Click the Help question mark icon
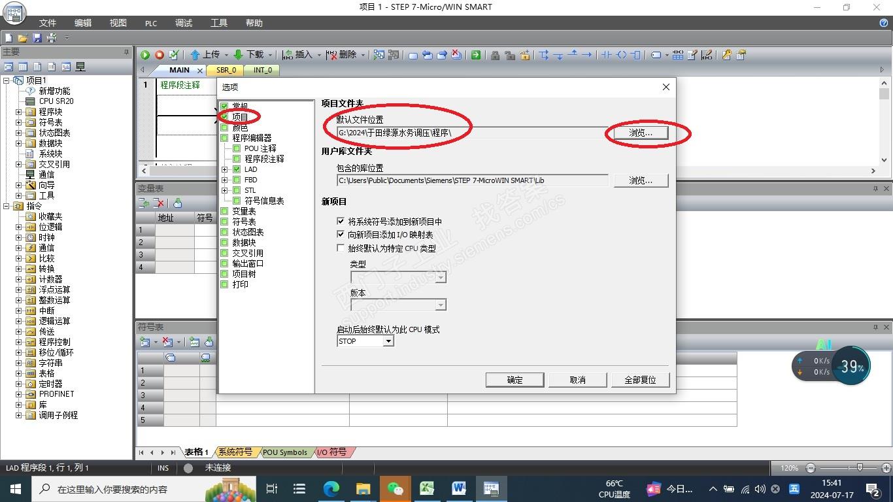The height and width of the screenshot is (502, 893). coord(884,23)
